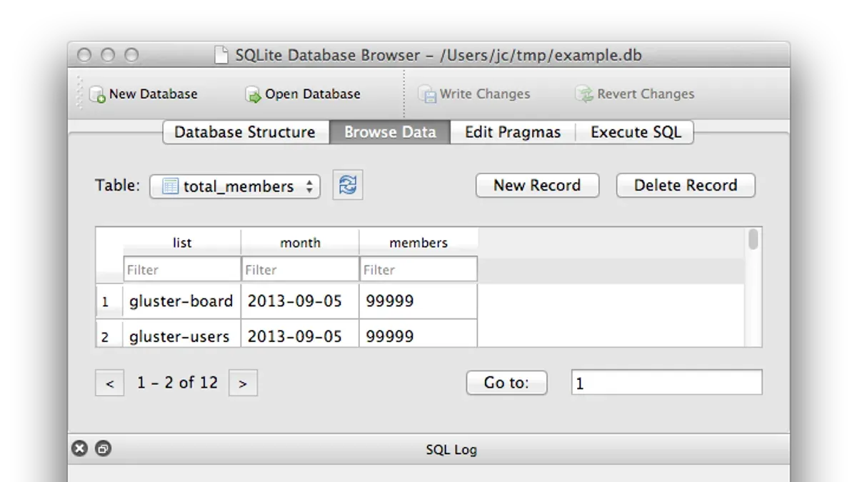
Task: Click the Write Changes toolbar icon
Action: tap(427, 94)
